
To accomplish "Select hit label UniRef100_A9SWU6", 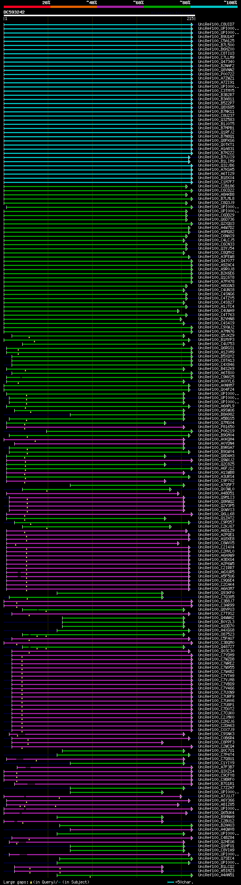I will click(x=216, y=410).
